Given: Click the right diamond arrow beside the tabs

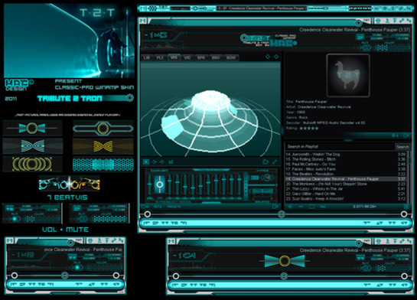Looking at the screenshot, I should point(276,57).
